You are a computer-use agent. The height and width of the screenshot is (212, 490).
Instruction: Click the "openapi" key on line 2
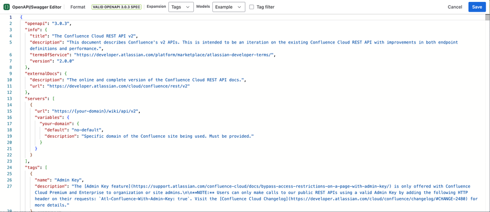click(36, 23)
